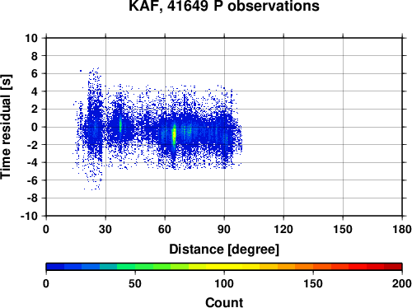412x308 pixels.
Task: Click the yellow-green density peak near 65 degrees
Action: point(174,134)
